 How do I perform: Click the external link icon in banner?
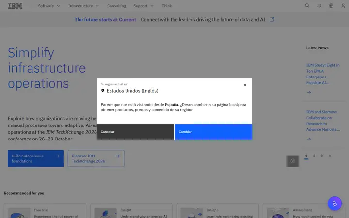272,19
